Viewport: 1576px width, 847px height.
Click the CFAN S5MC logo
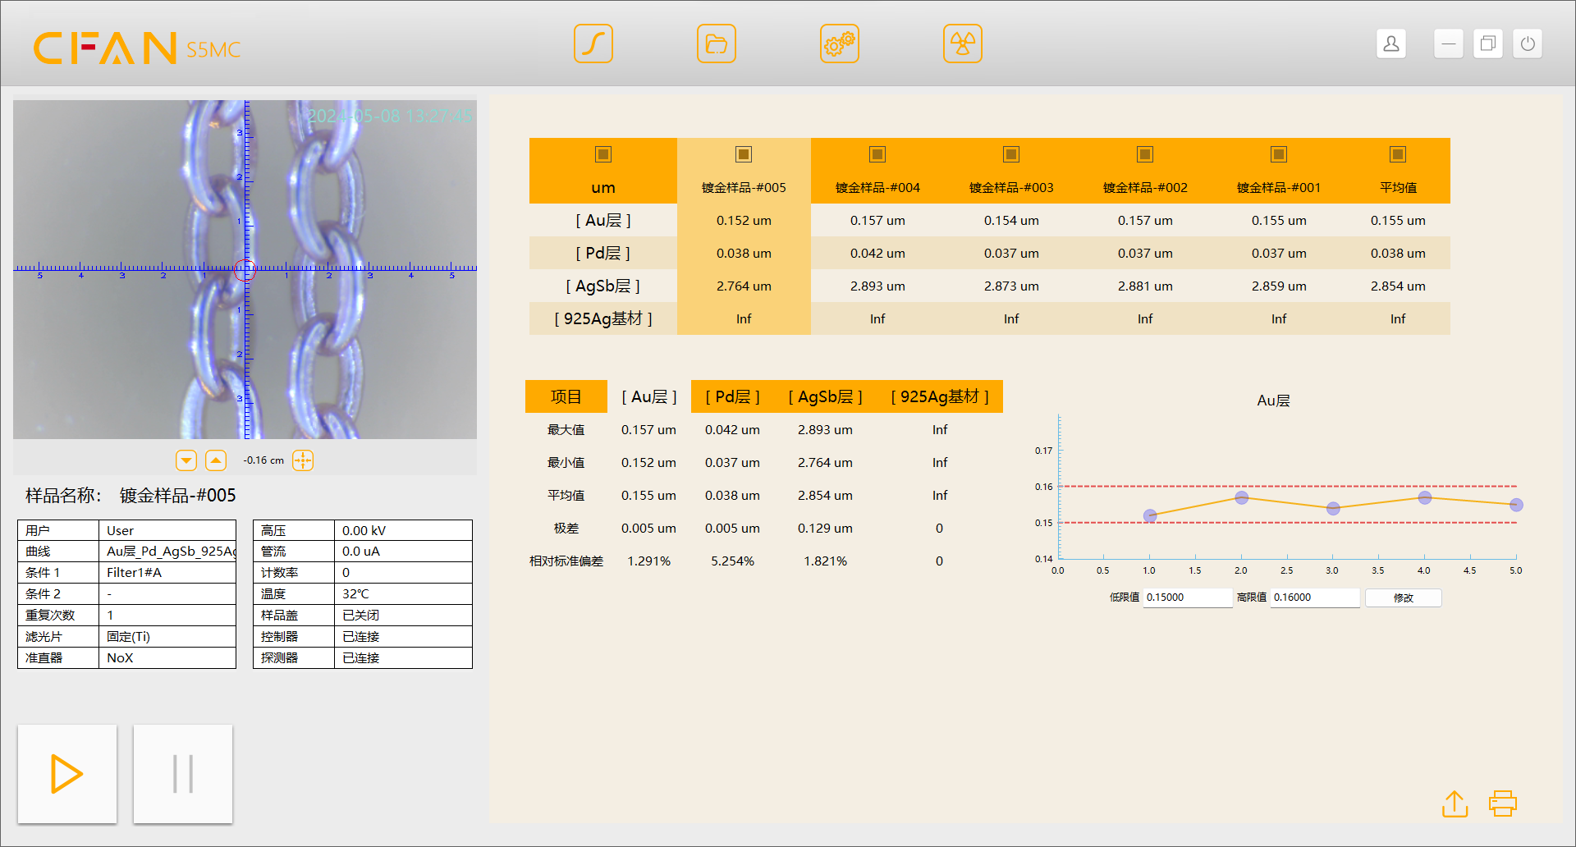[x=137, y=48]
